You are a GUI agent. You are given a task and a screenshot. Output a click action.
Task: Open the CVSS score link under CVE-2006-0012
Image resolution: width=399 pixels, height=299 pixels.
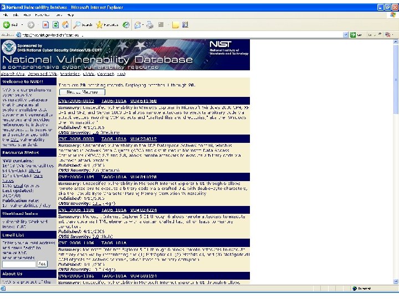96,132
